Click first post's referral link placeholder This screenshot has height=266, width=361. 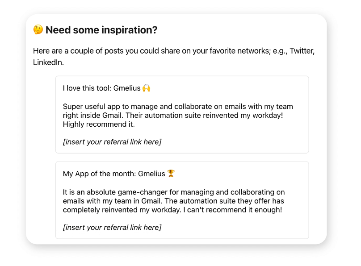pos(112,142)
